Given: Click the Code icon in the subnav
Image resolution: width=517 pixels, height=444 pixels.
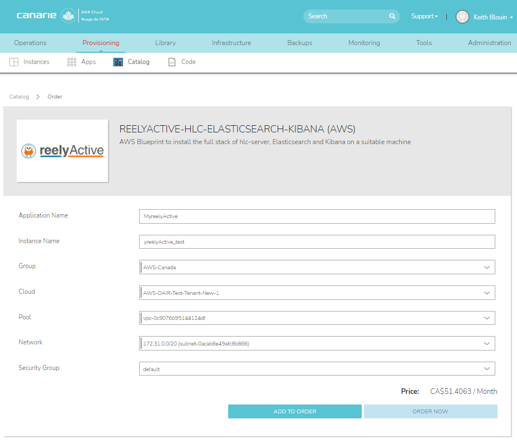Looking at the screenshot, I should point(172,62).
